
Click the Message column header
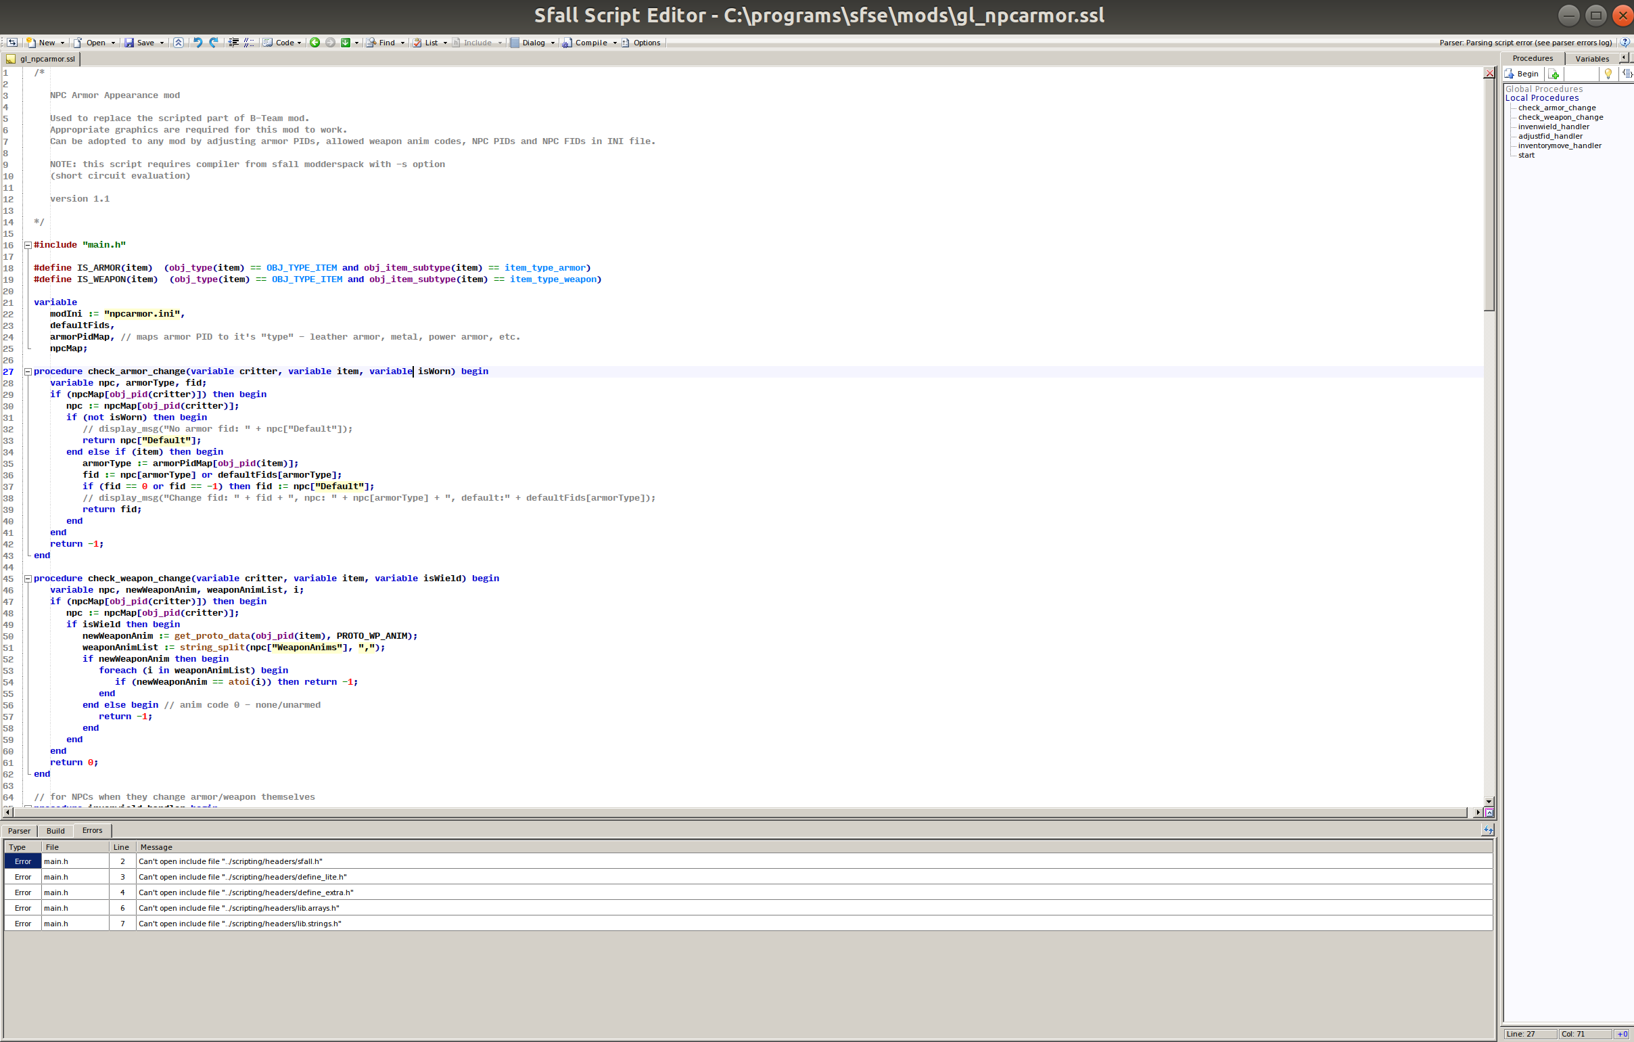(x=814, y=847)
